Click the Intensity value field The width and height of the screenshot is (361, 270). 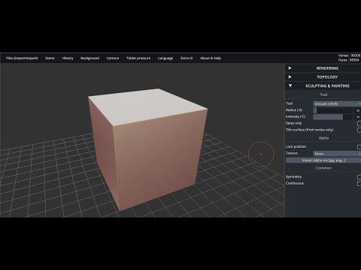click(357, 117)
